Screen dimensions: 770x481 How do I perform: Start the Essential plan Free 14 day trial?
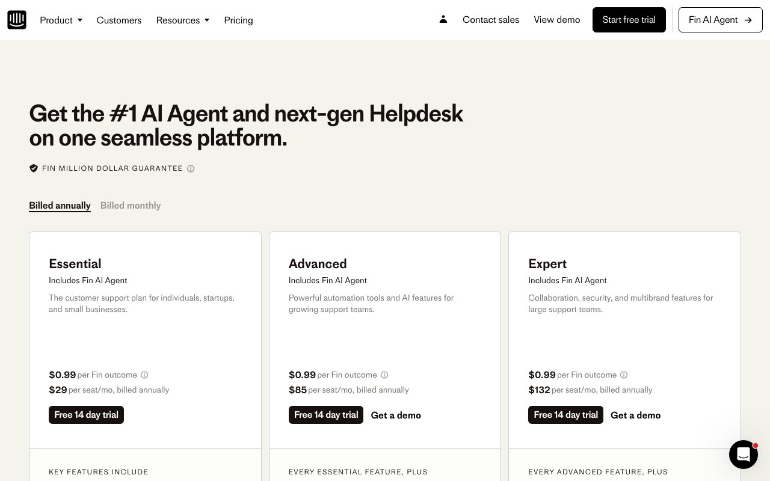point(86,415)
